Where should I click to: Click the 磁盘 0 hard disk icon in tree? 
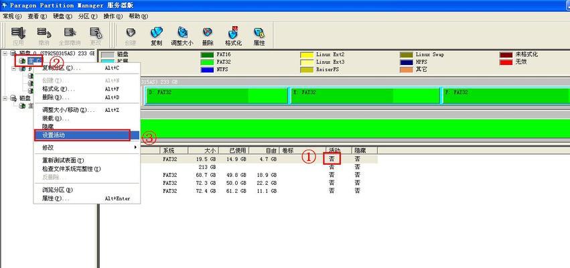point(14,54)
